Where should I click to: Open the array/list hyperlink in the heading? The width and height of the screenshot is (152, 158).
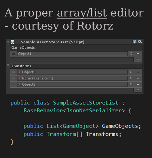(x=82, y=13)
